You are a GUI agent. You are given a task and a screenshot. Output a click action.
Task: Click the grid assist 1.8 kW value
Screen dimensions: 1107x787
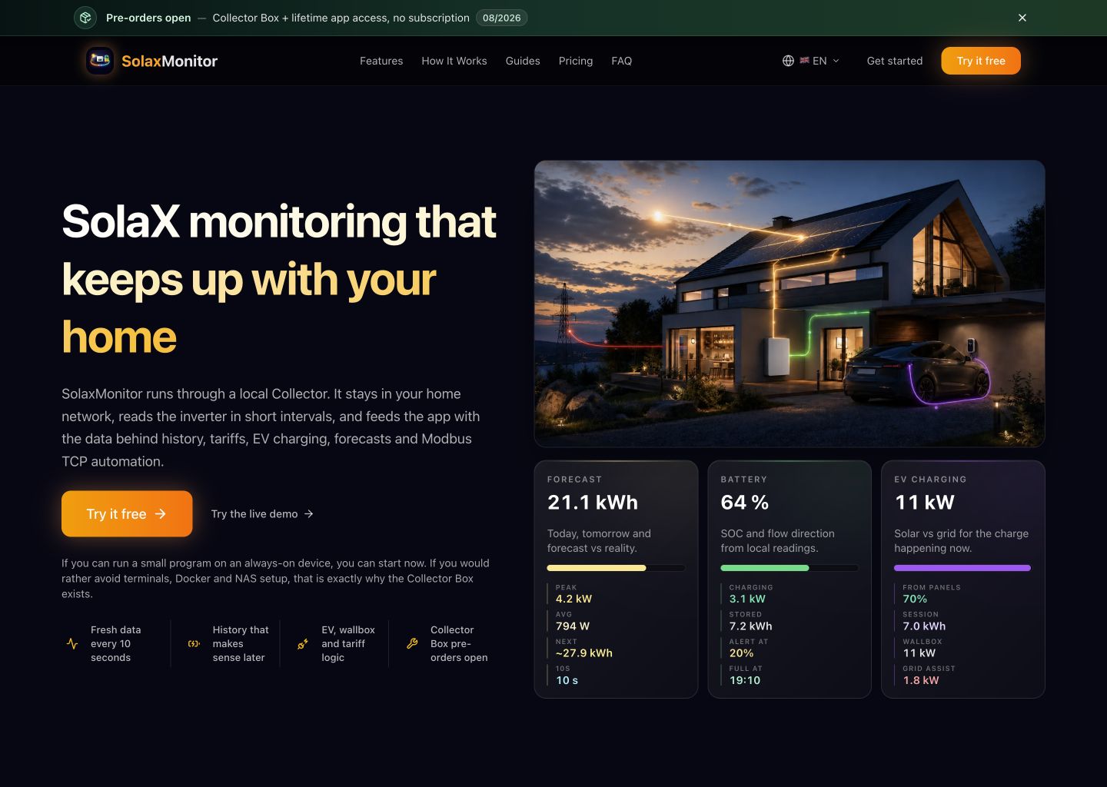tap(921, 680)
